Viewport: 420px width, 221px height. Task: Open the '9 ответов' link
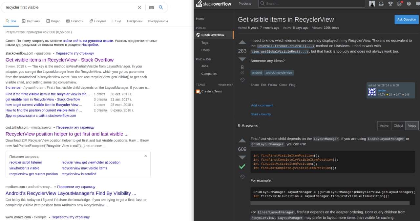[13, 88]
